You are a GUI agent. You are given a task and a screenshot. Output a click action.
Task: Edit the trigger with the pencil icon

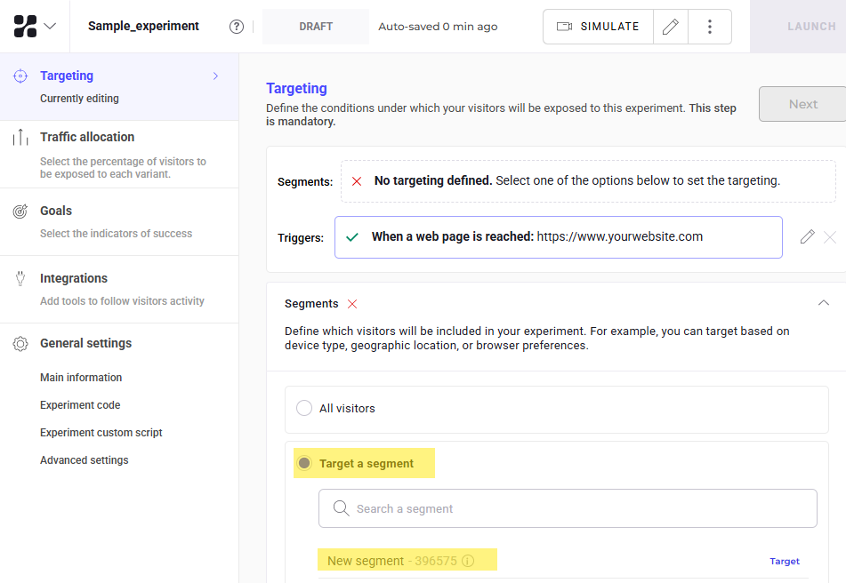click(x=807, y=236)
